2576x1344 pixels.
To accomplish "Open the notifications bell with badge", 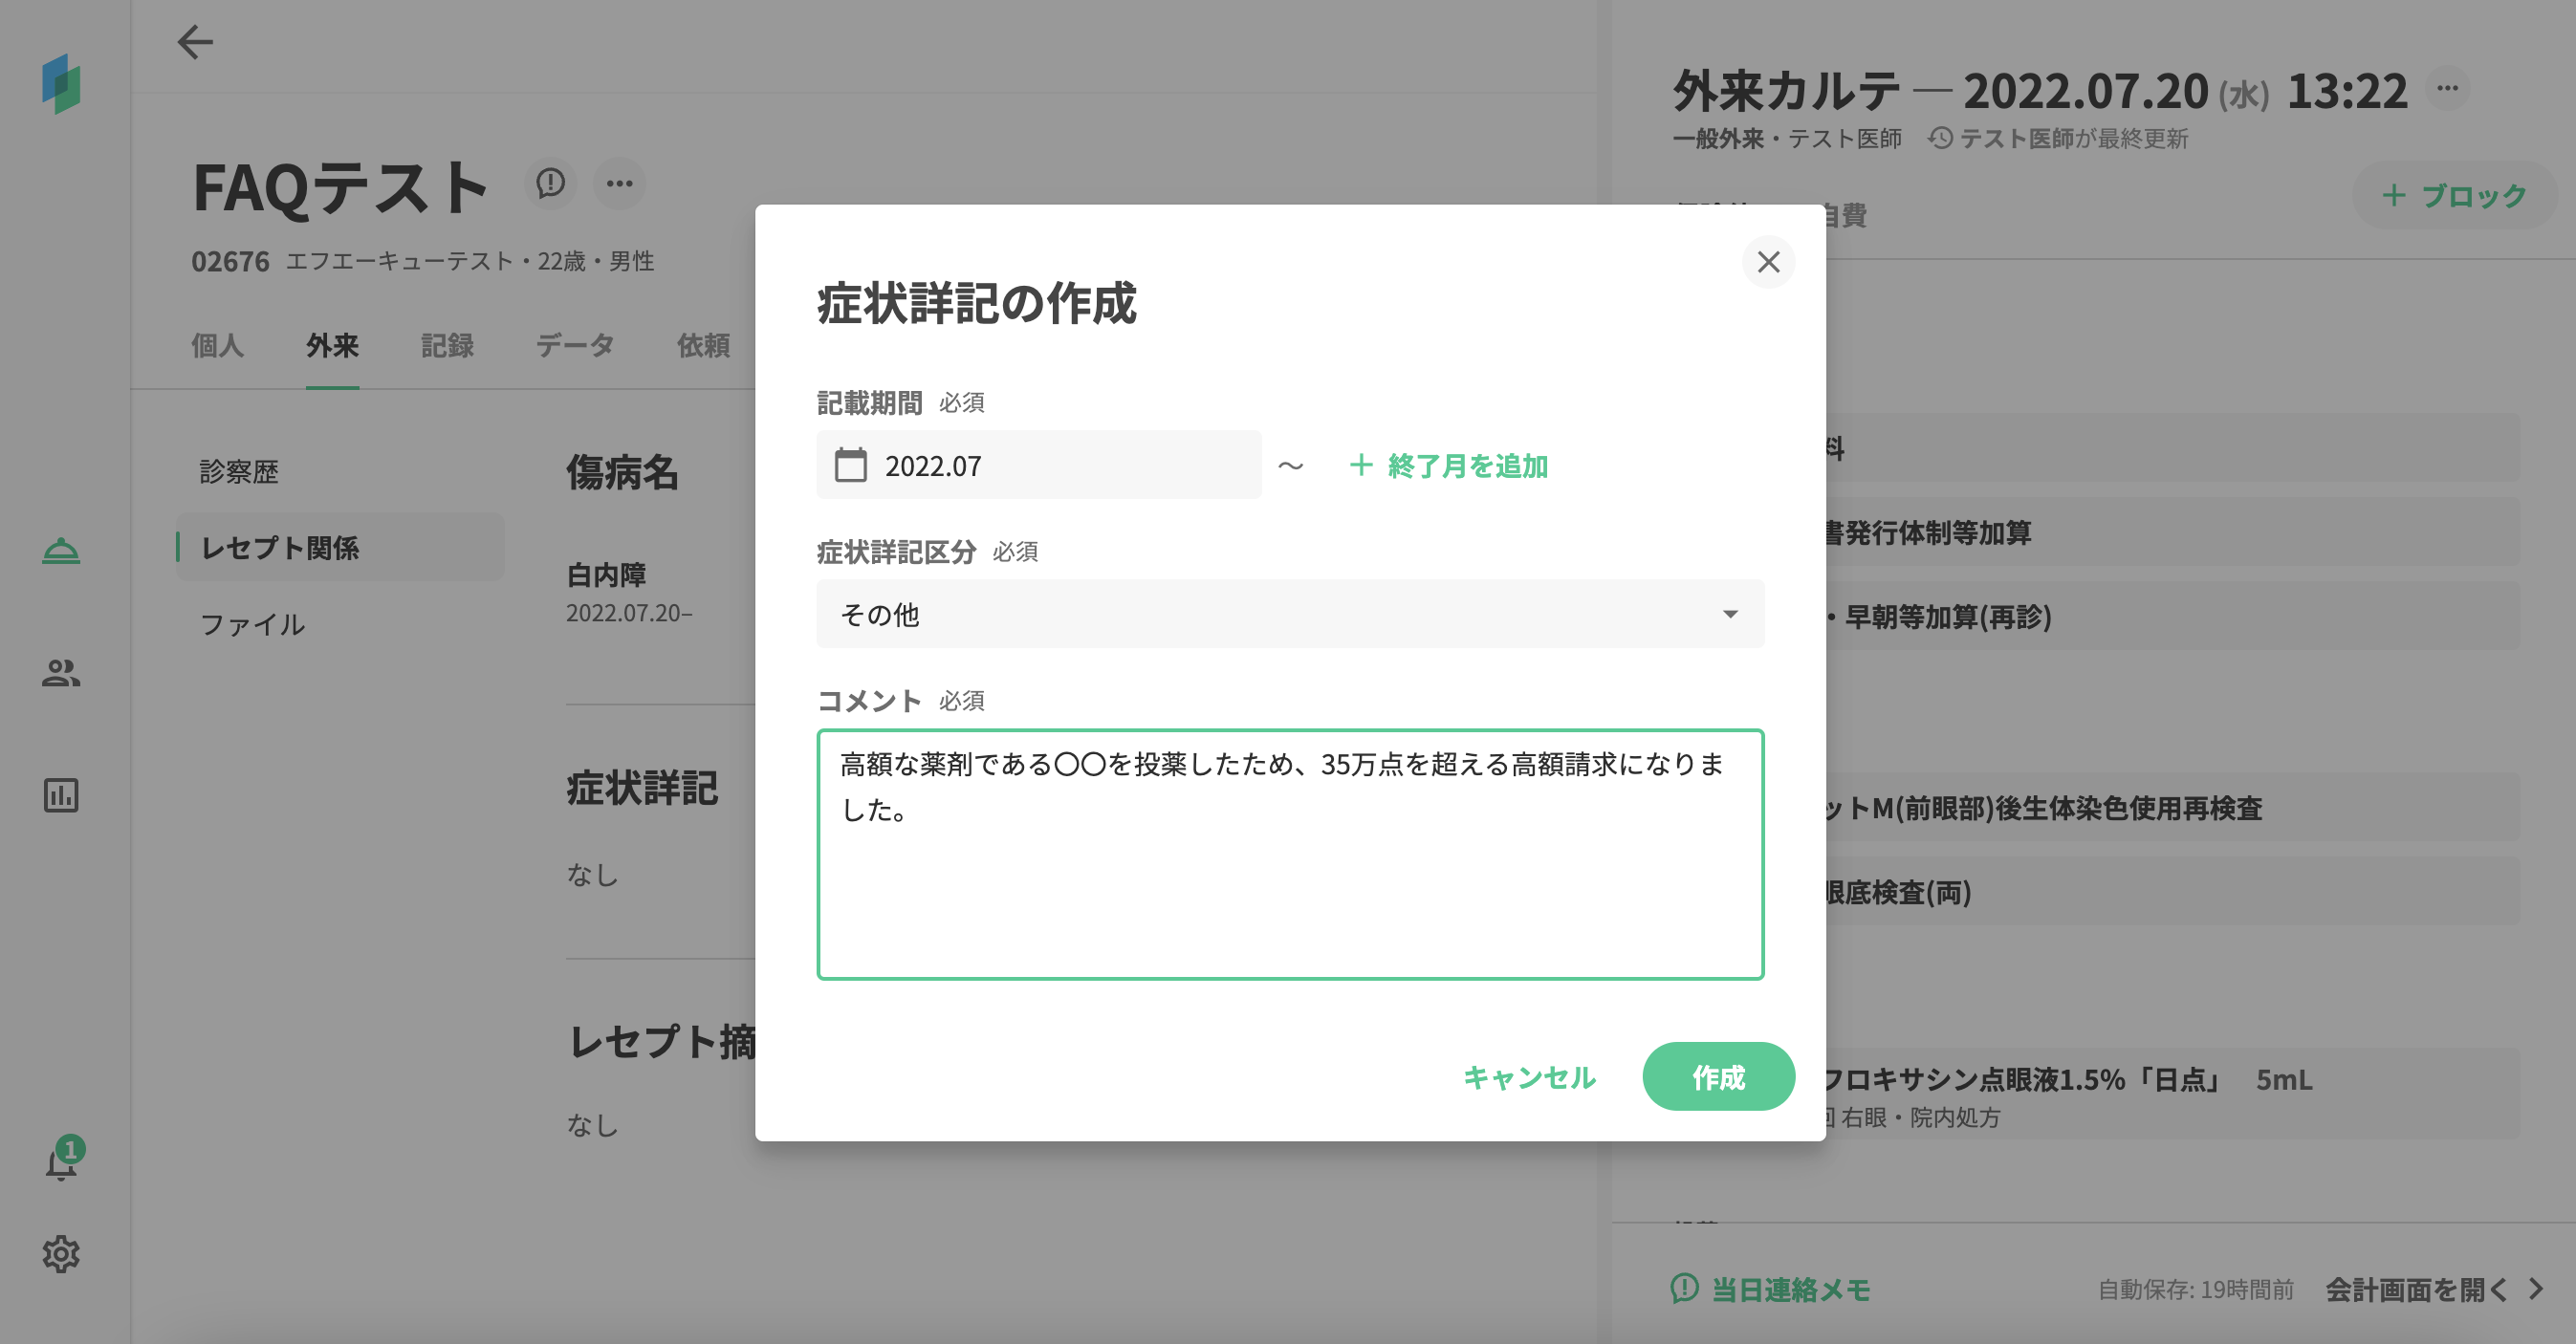I will [x=62, y=1163].
